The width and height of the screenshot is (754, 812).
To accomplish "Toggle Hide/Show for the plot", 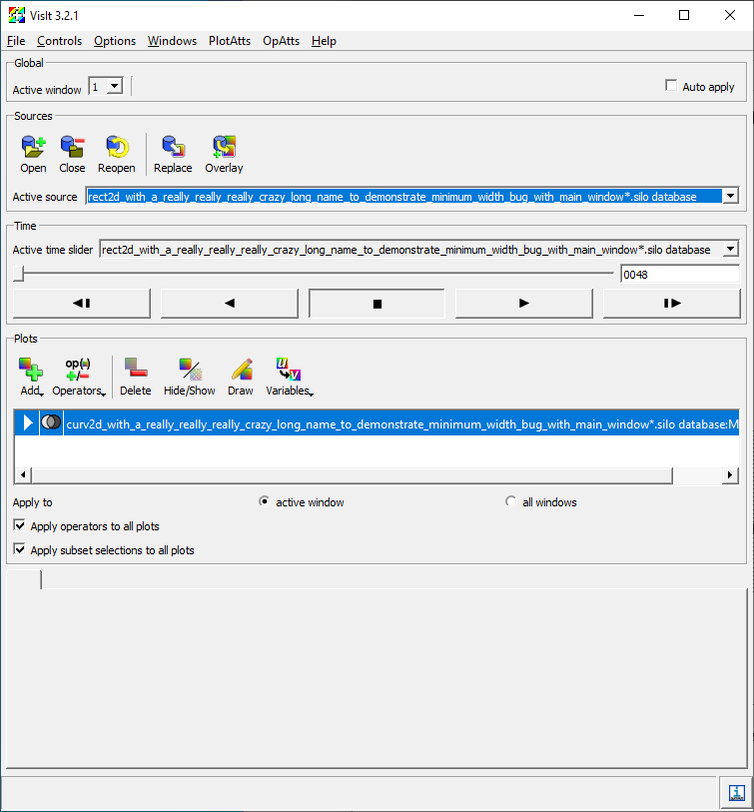I will (190, 377).
